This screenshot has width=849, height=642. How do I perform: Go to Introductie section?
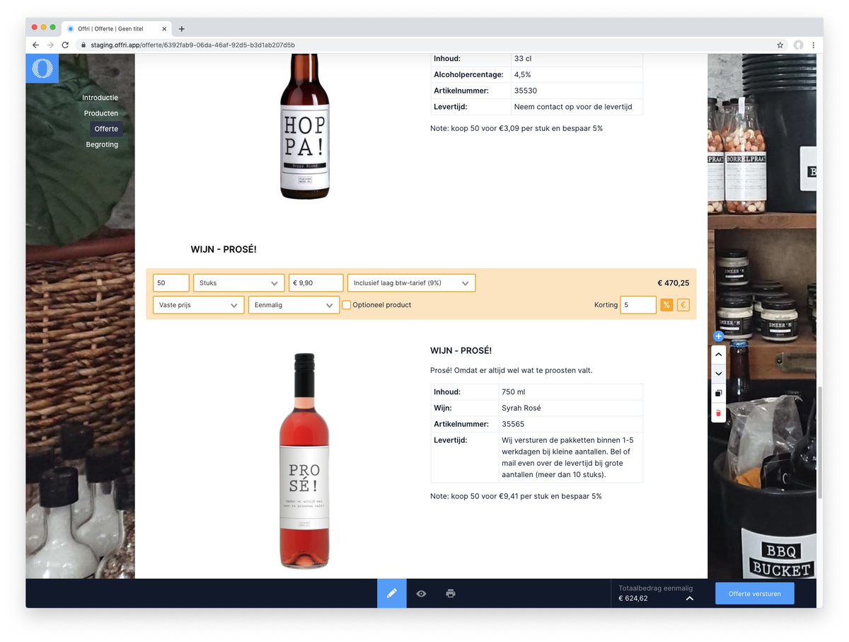[x=100, y=98]
